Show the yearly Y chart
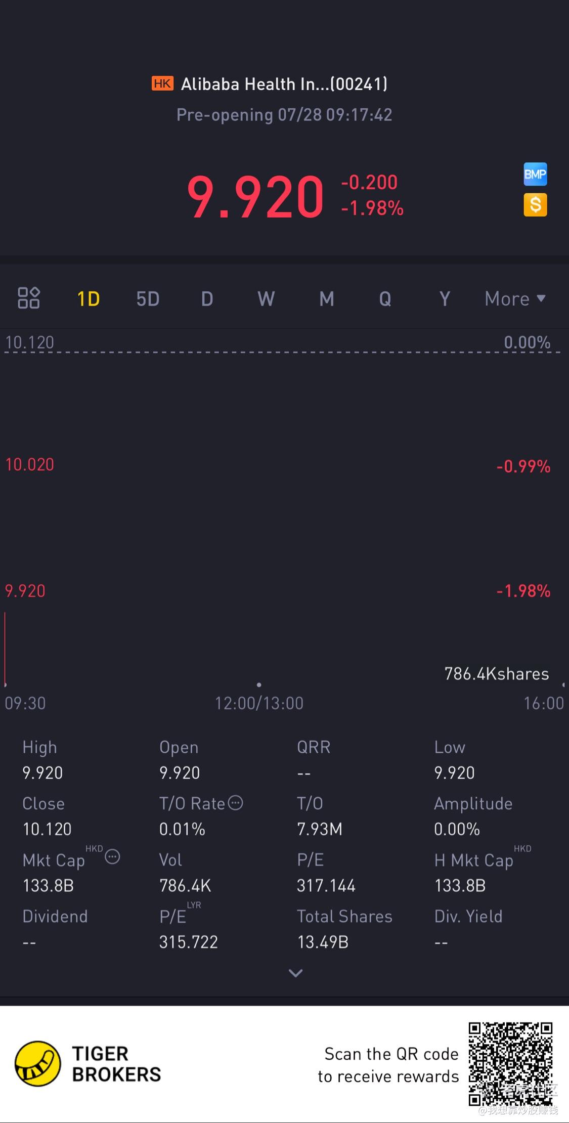The width and height of the screenshot is (569, 1123). (445, 299)
